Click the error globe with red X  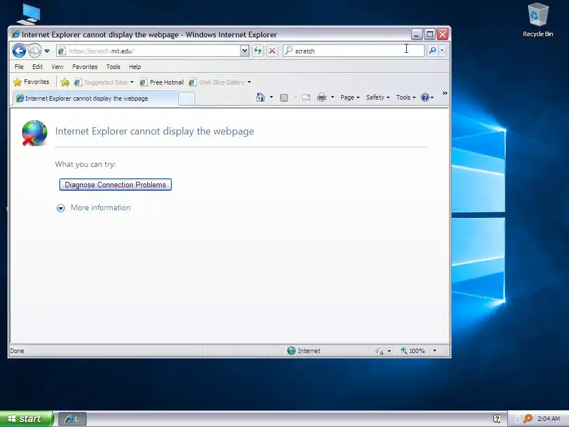point(34,133)
